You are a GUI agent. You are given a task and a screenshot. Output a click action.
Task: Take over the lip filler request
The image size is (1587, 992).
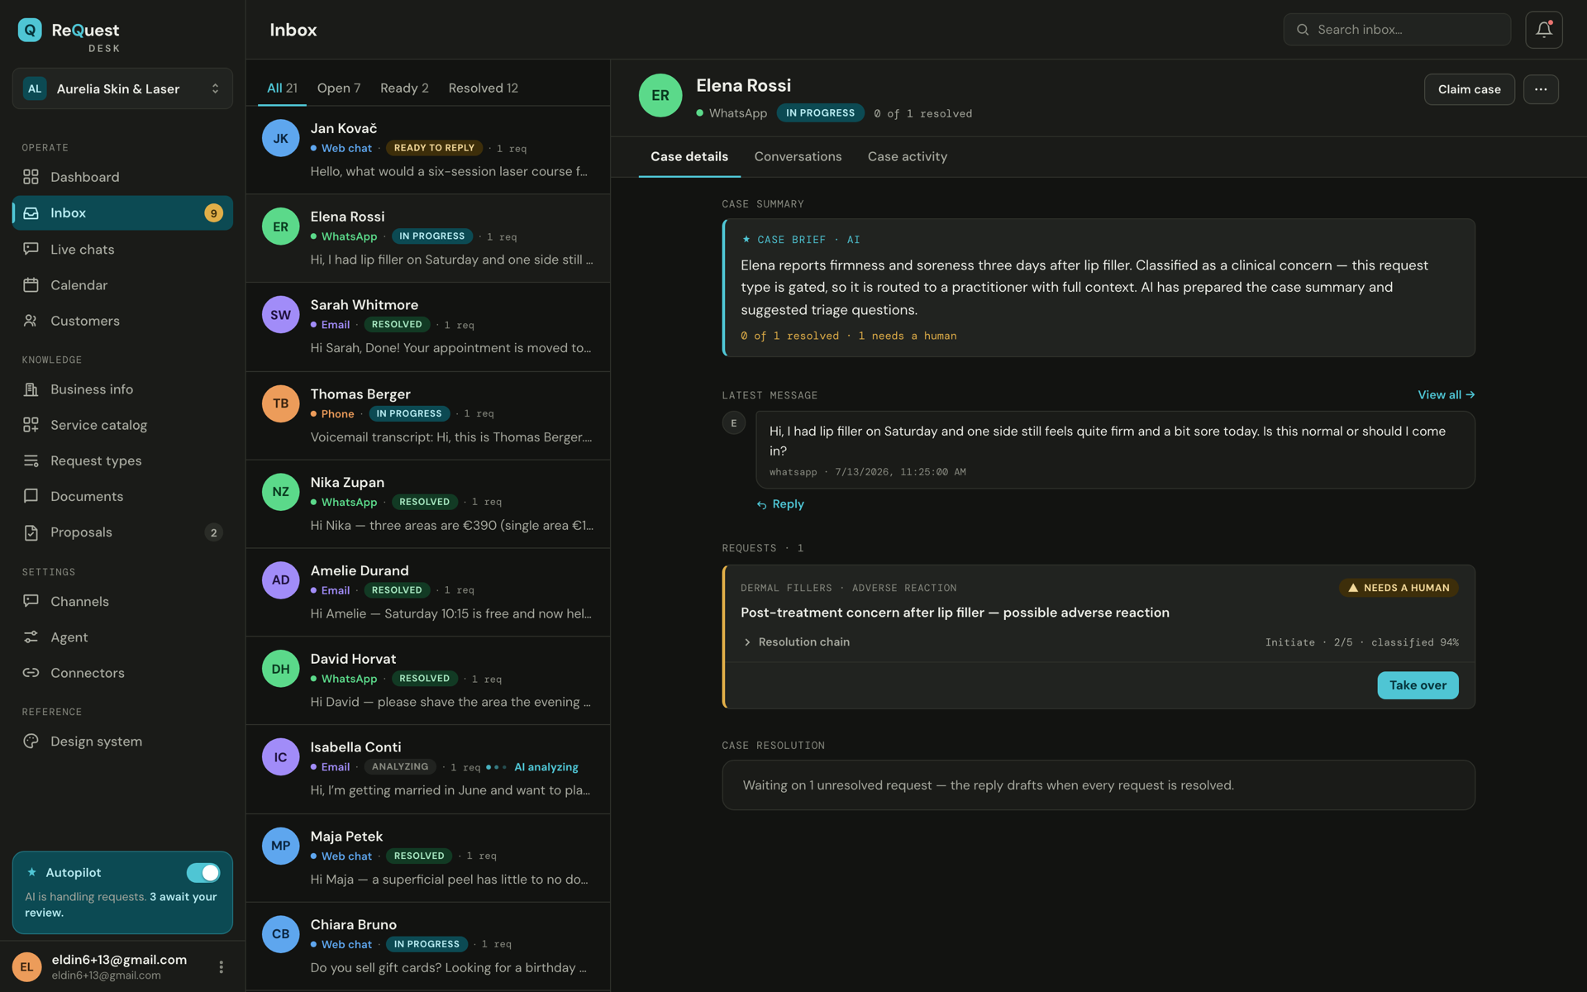coord(1418,685)
